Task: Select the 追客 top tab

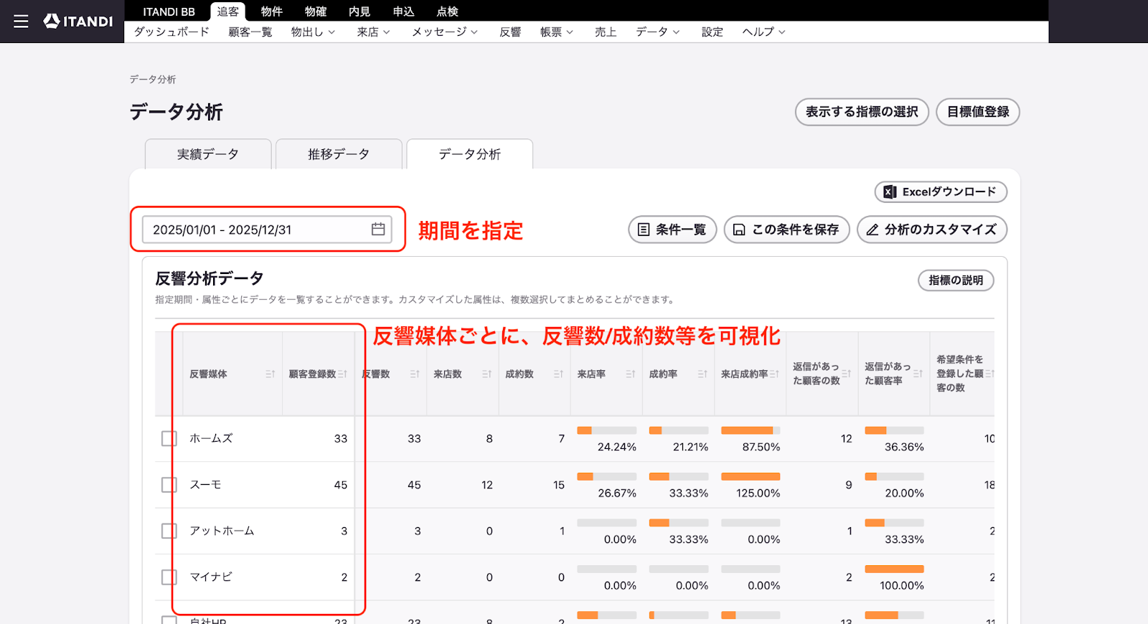Action: tap(228, 11)
